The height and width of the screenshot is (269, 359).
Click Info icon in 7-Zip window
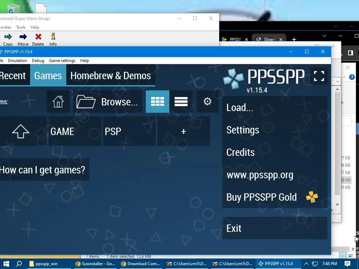53,40
